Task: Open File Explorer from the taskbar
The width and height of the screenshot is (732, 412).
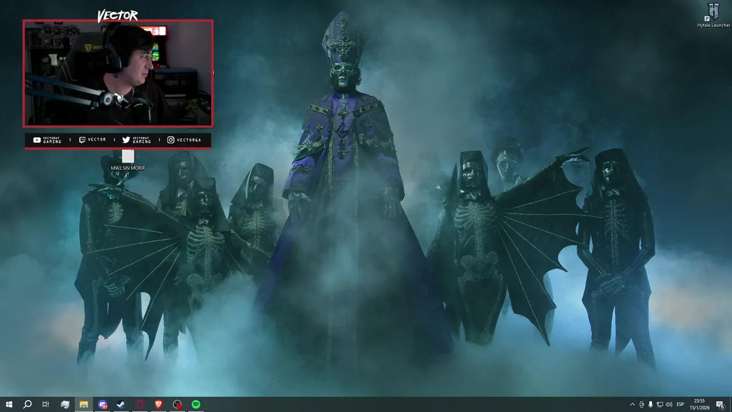Action: (83, 405)
